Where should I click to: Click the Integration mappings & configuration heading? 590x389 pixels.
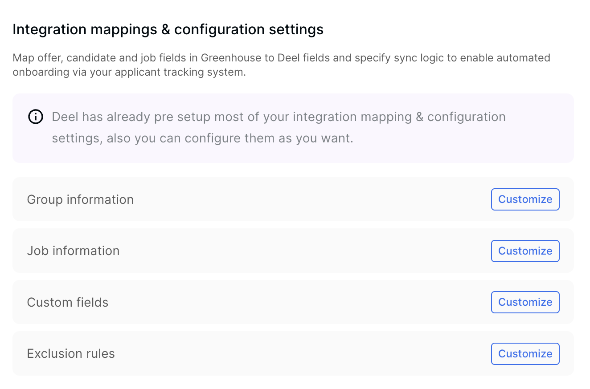point(168,29)
